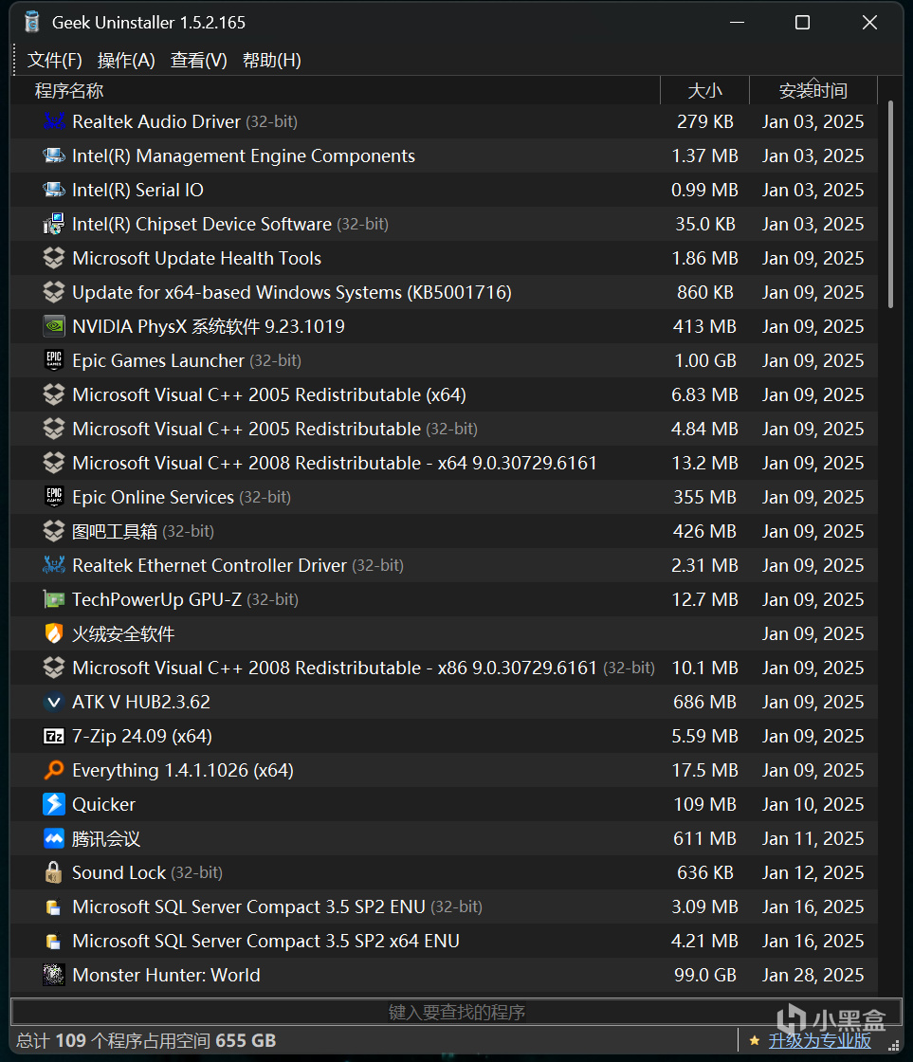913x1062 pixels.
Task: Select the TechPowerUp GPU-Z name
Action: (157, 599)
